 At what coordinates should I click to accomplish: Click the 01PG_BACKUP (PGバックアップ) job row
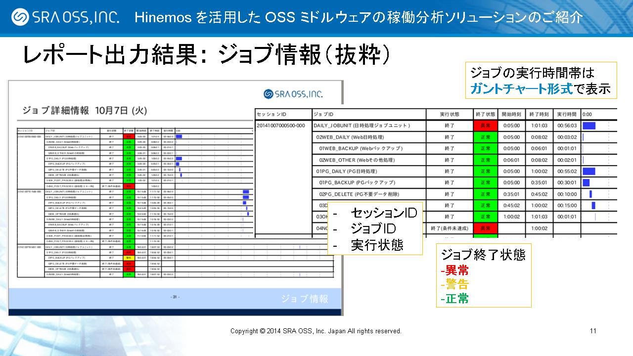[x=357, y=182]
